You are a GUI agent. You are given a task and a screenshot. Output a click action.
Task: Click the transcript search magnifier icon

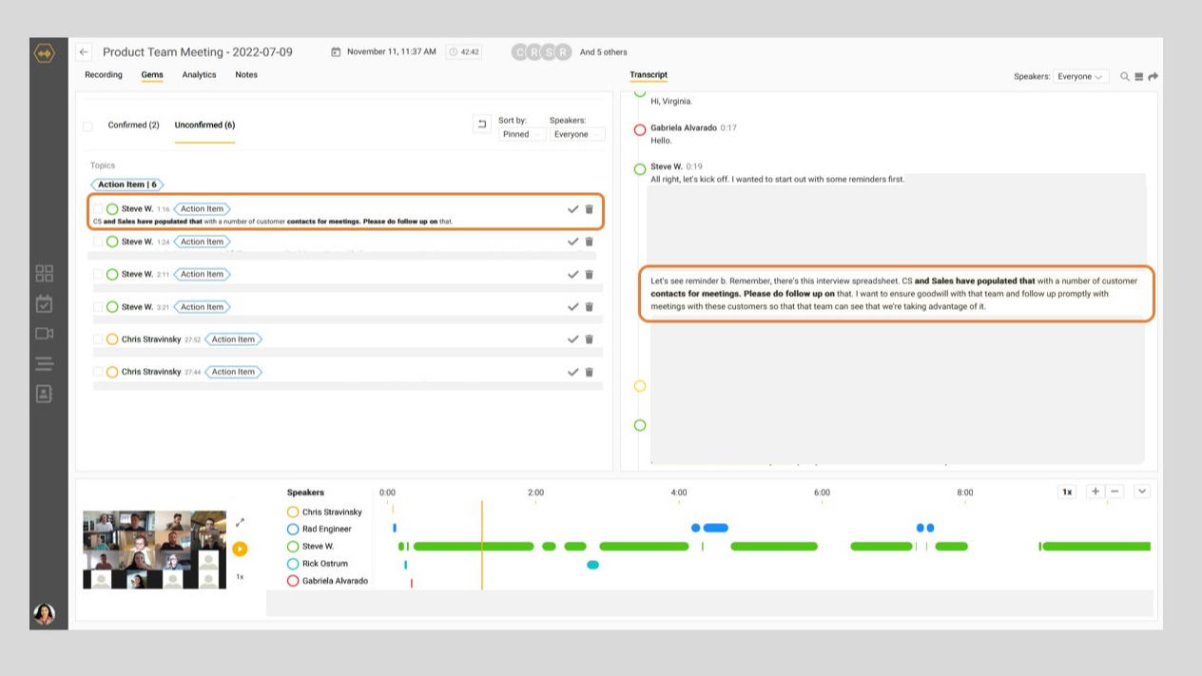(1125, 77)
